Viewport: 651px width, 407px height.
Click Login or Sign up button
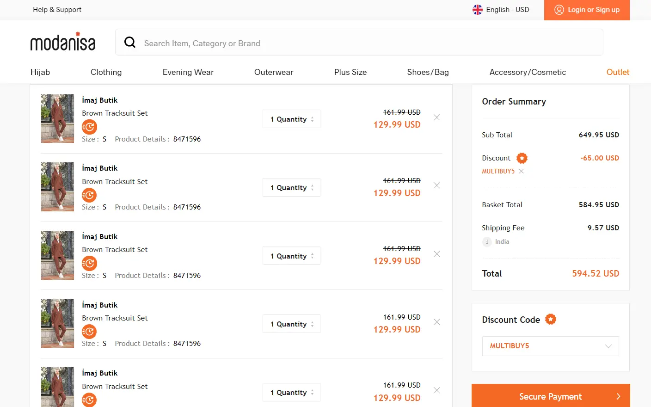click(x=587, y=10)
